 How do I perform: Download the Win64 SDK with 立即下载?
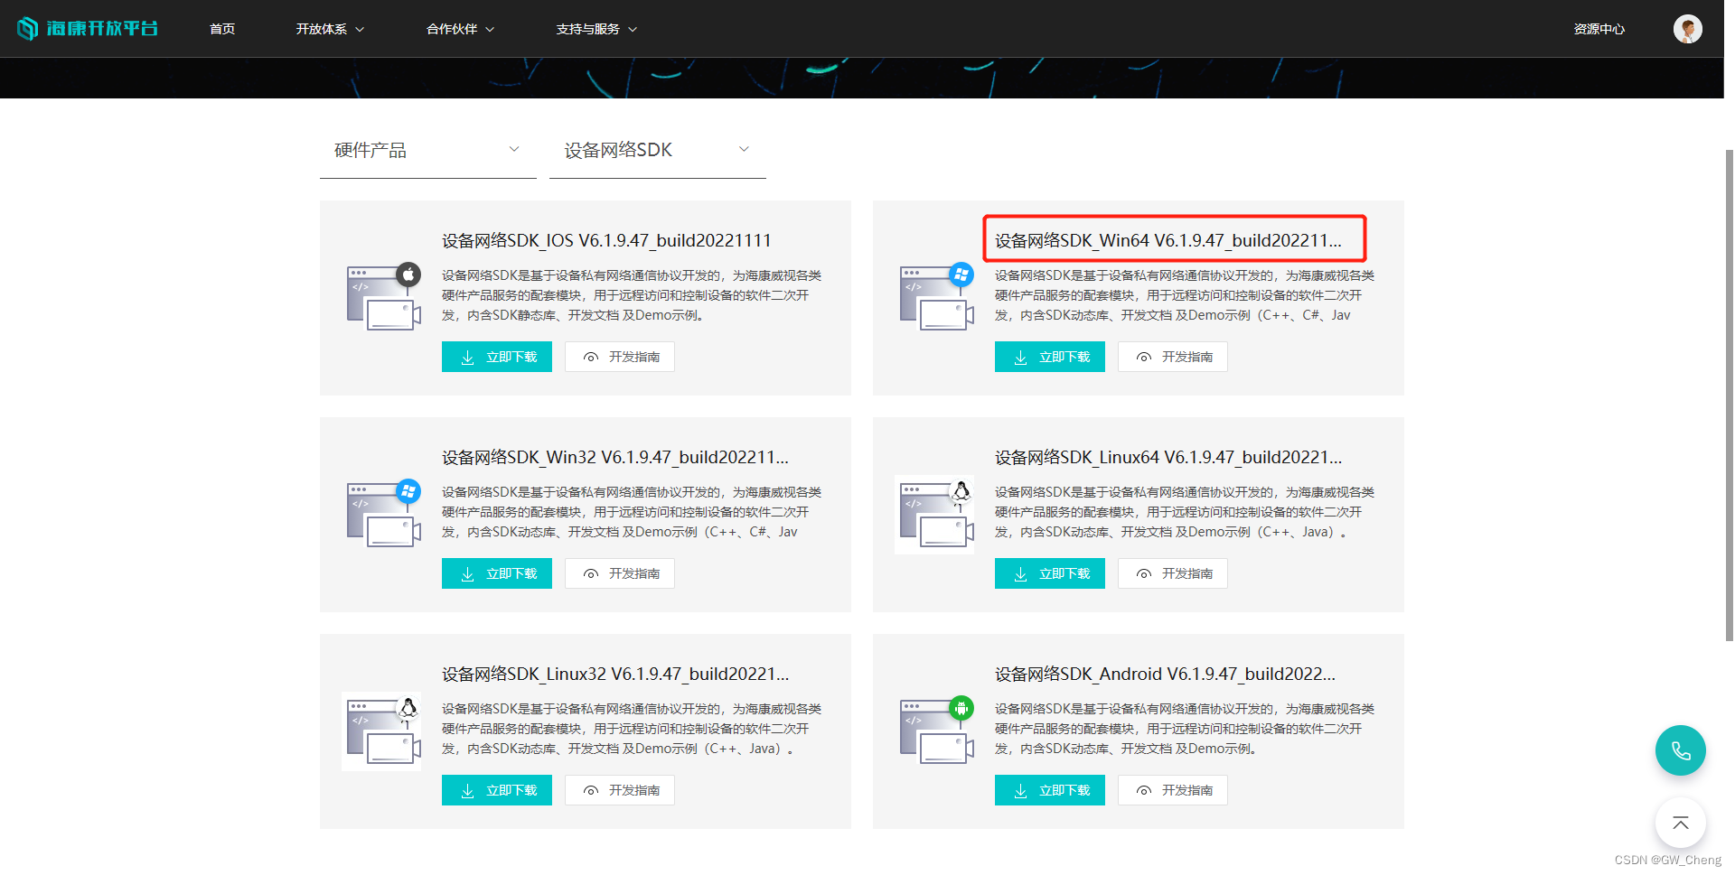point(1050,357)
